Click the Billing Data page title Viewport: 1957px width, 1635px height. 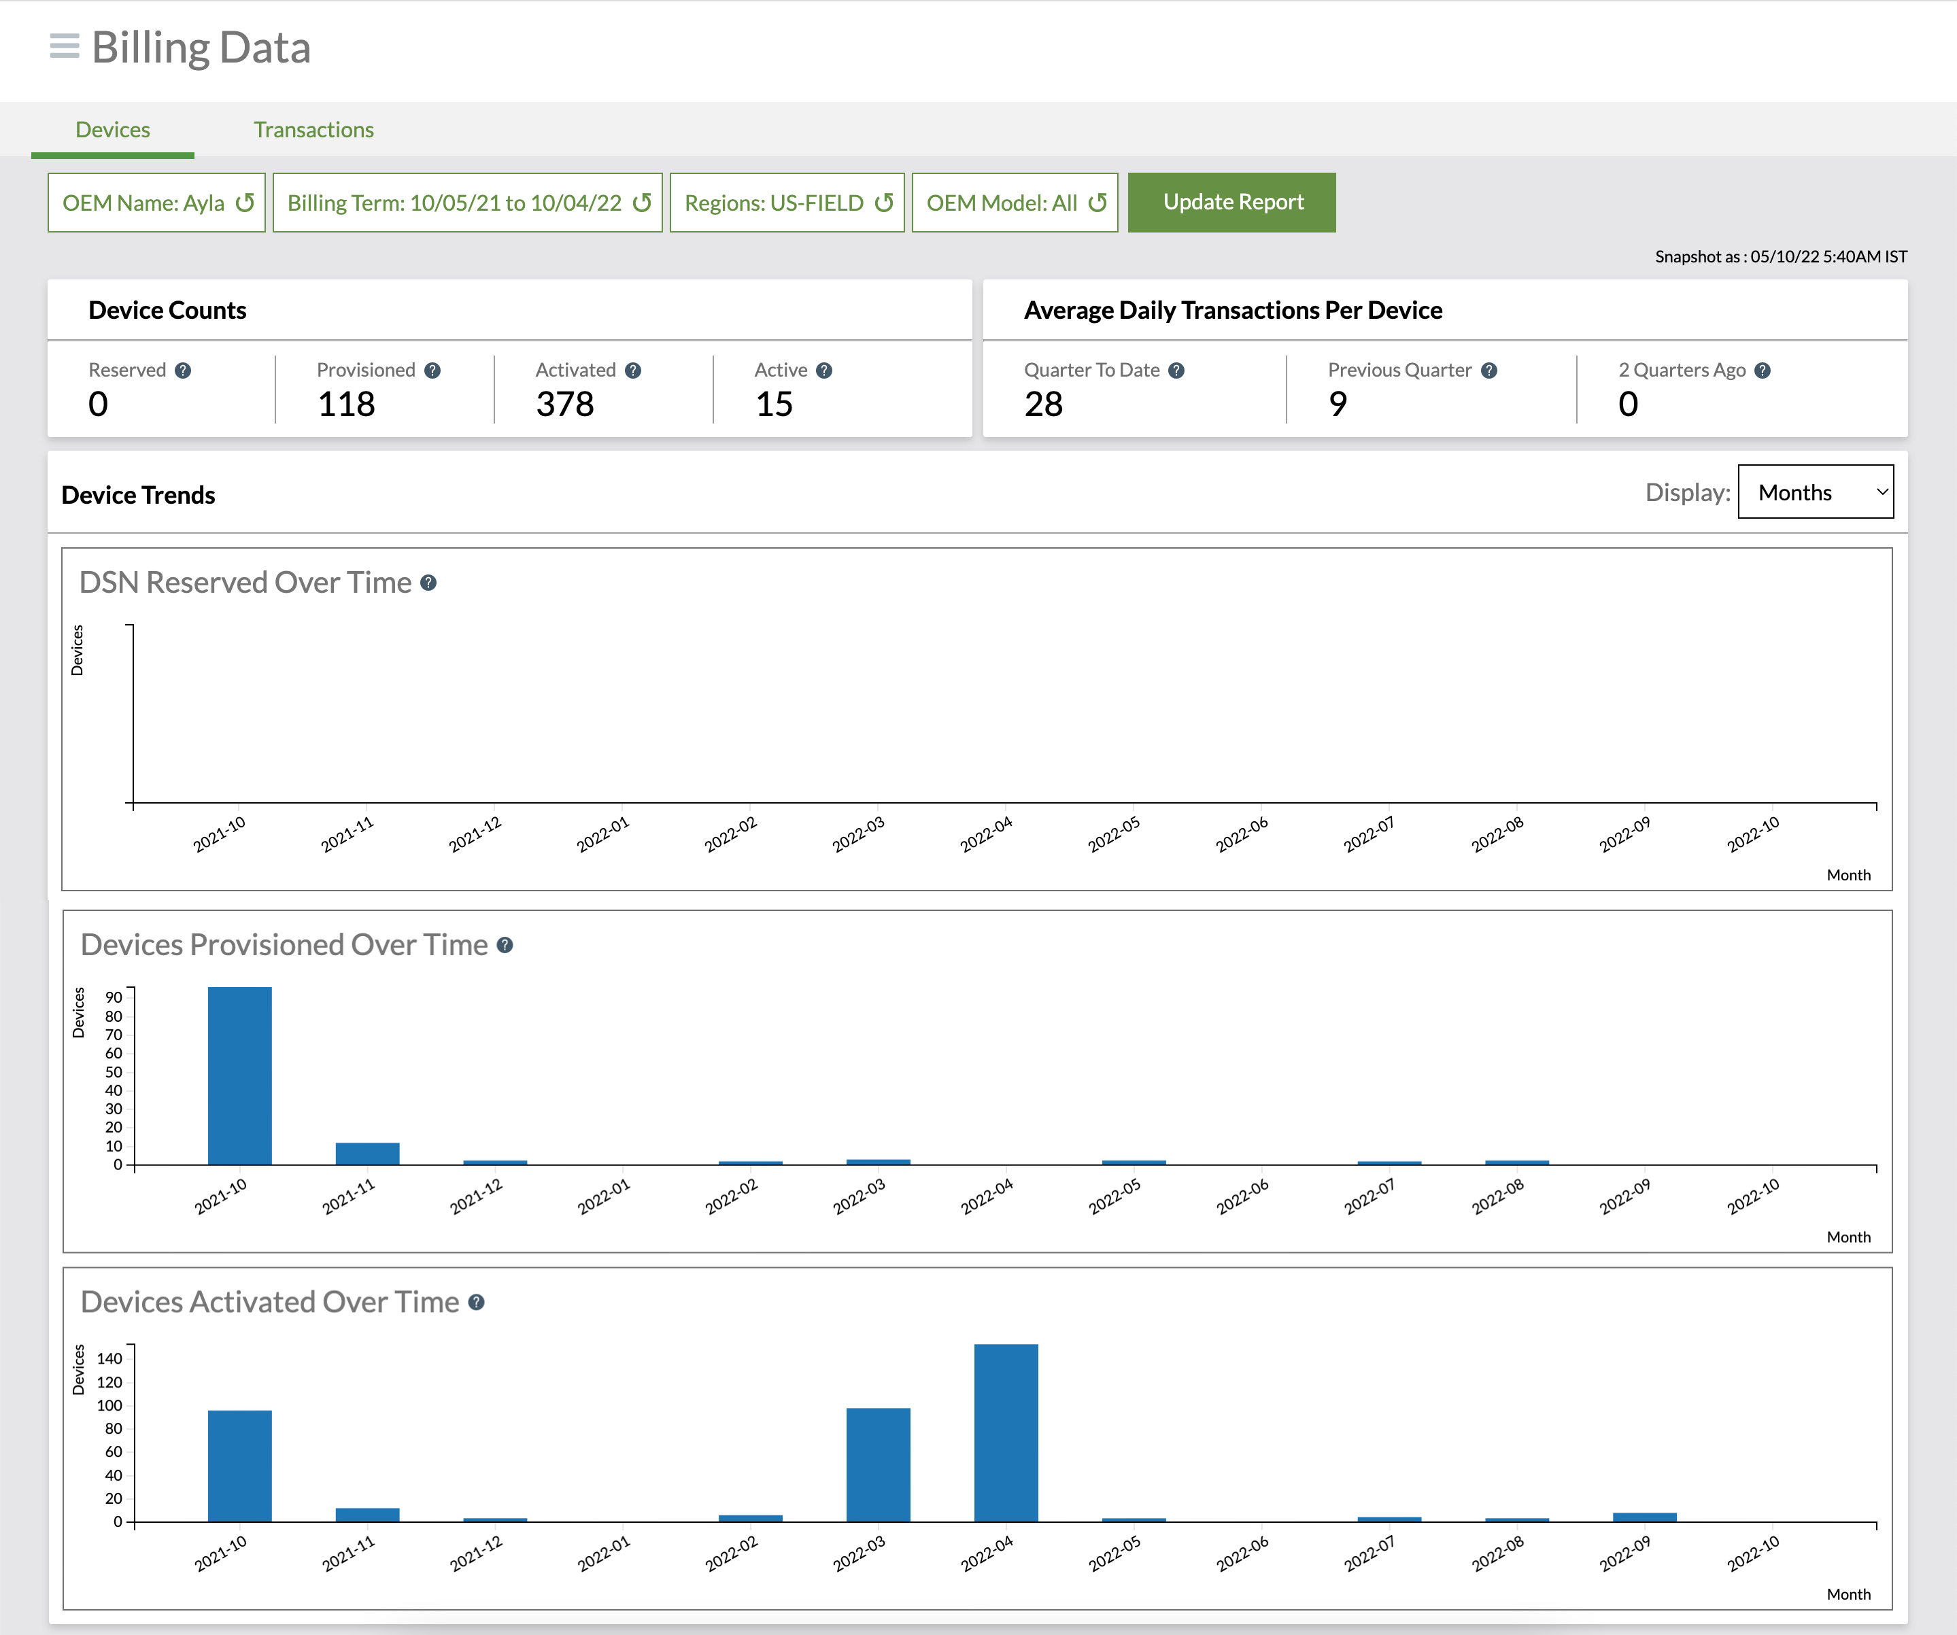point(201,48)
